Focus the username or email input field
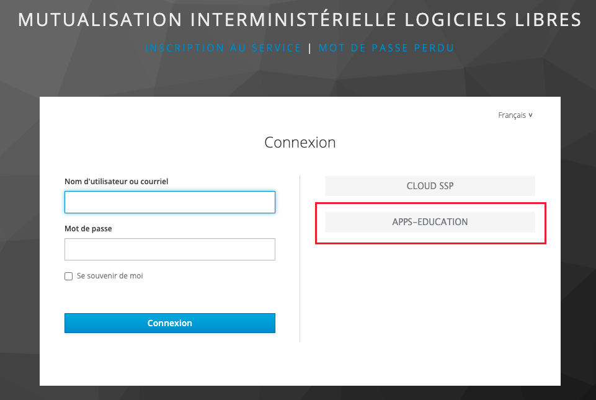Image resolution: width=596 pixels, height=400 pixels. click(169, 202)
